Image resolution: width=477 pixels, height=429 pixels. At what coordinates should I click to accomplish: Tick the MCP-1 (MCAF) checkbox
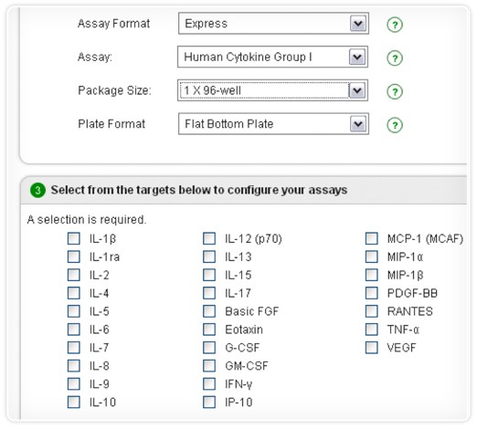(x=372, y=238)
